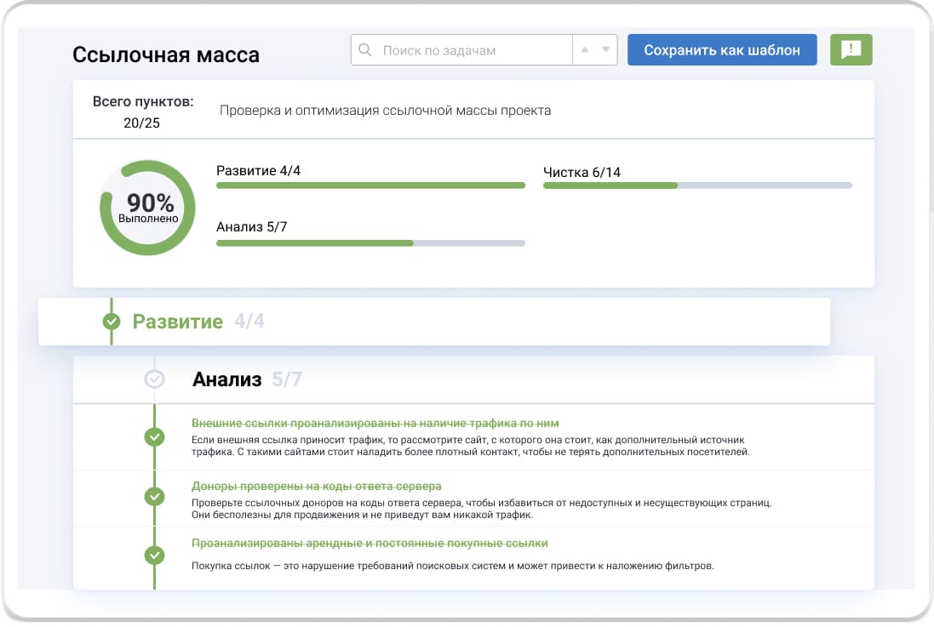Uncheck the external links traffic analysis task
The width and height of the screenshot is (934, 627).
click(154, 436)
